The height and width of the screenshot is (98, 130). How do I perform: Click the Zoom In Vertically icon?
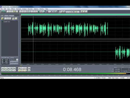tap(29, 68)
